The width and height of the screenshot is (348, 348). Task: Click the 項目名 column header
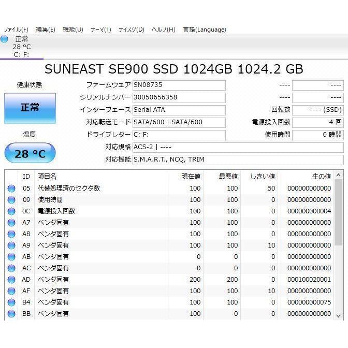tap(100, 177)
